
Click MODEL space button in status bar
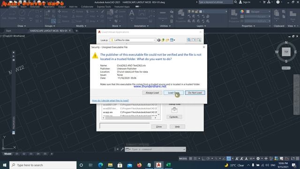(x=183, y=159)
